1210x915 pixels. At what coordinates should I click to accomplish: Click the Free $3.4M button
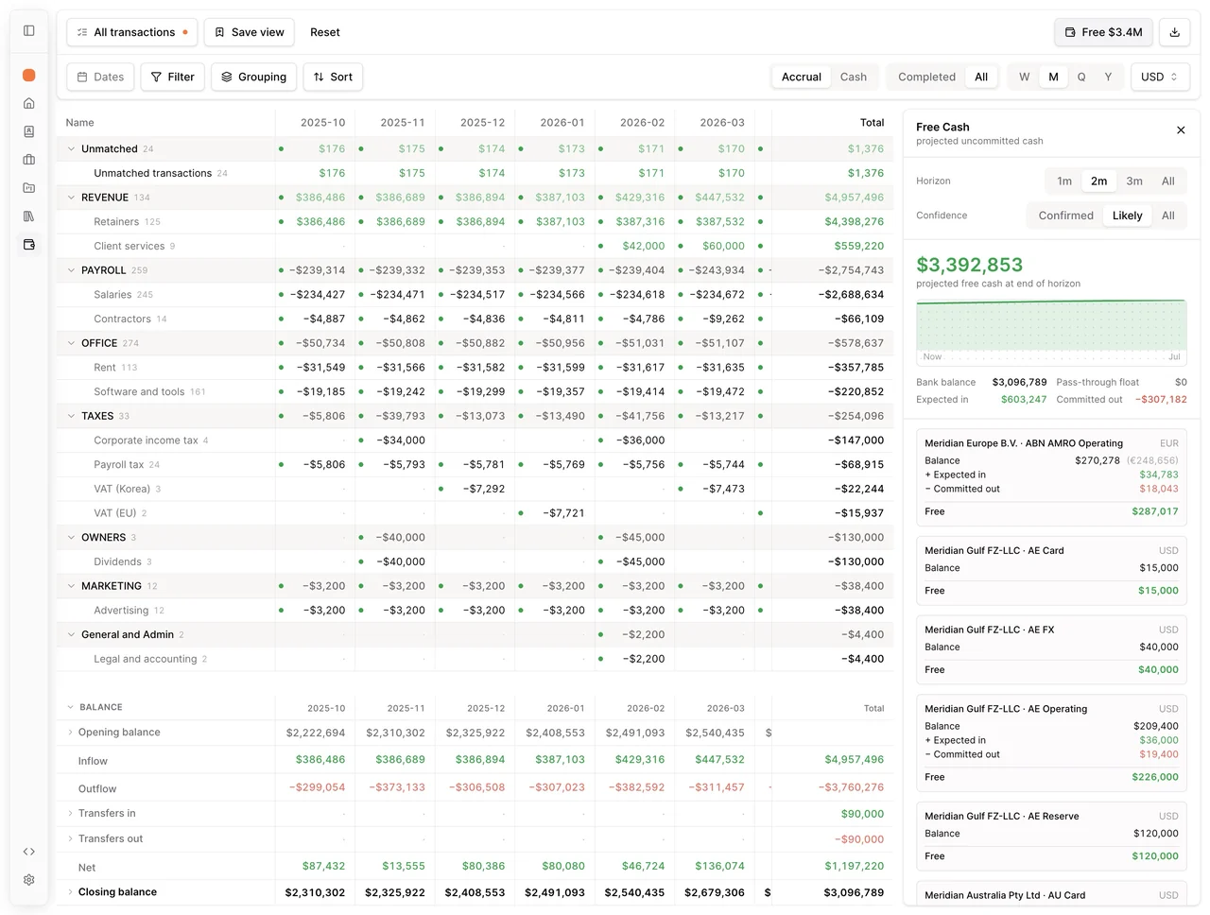click(1103, 32)
